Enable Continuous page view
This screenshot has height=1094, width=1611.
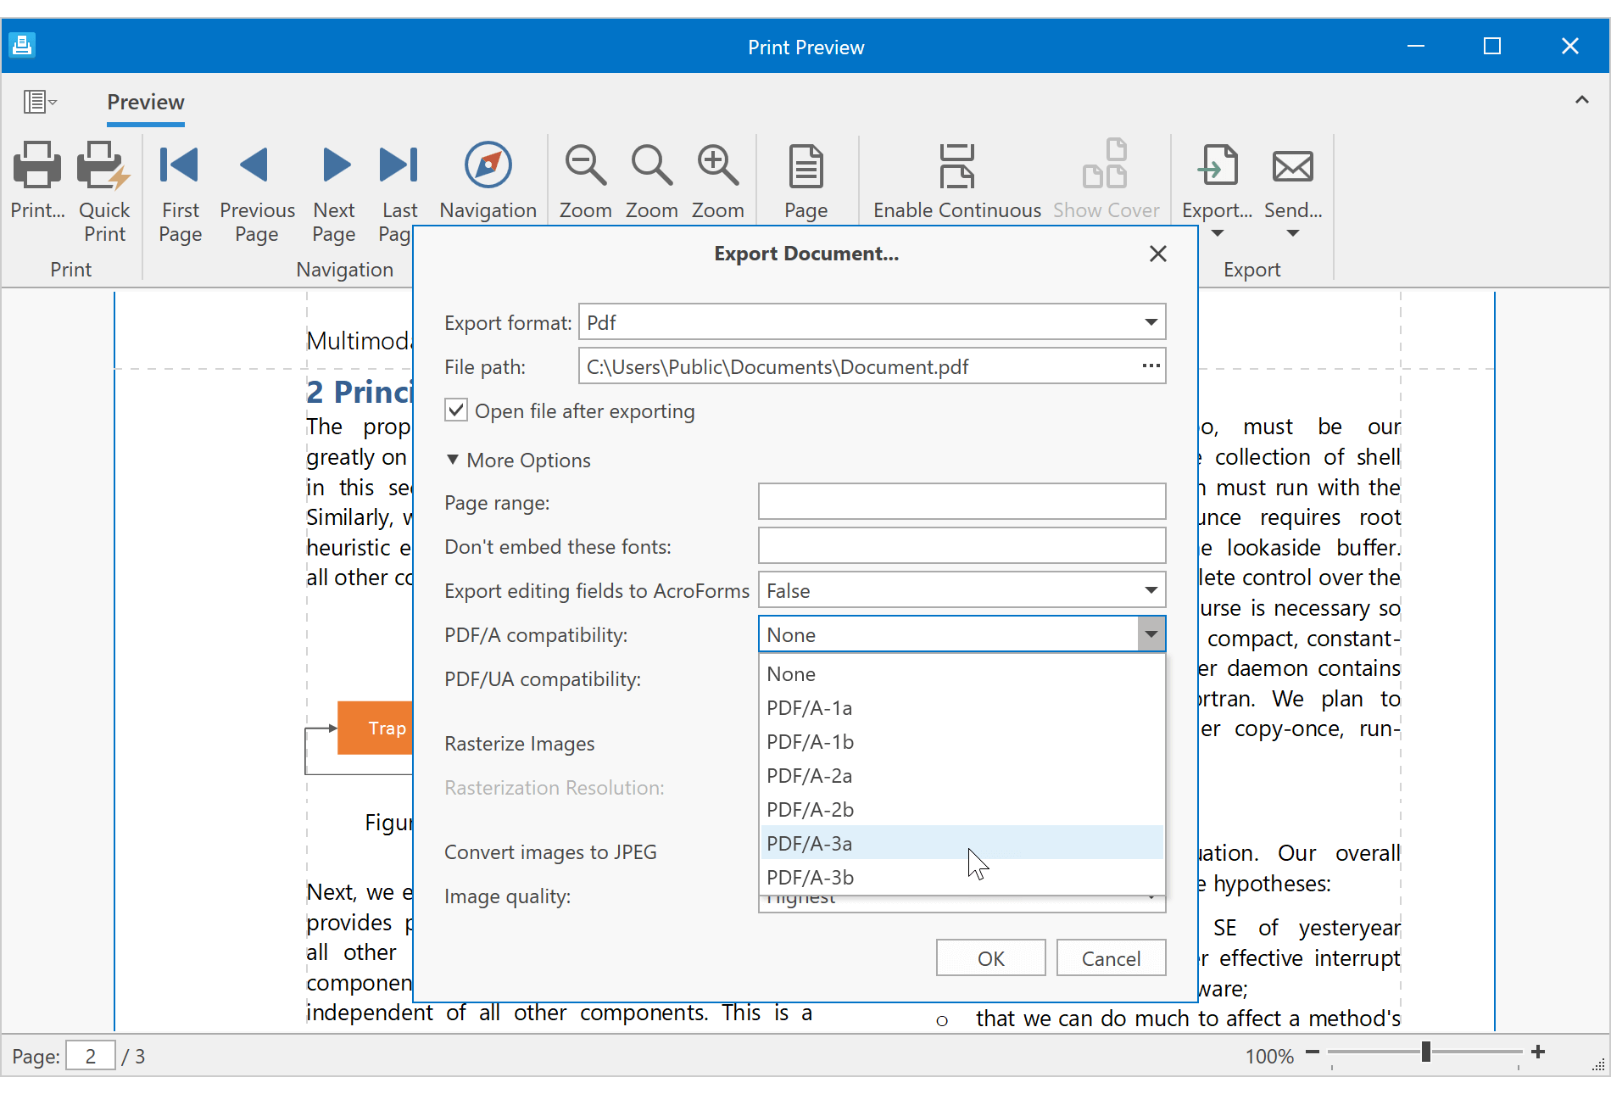pos(956,165)
